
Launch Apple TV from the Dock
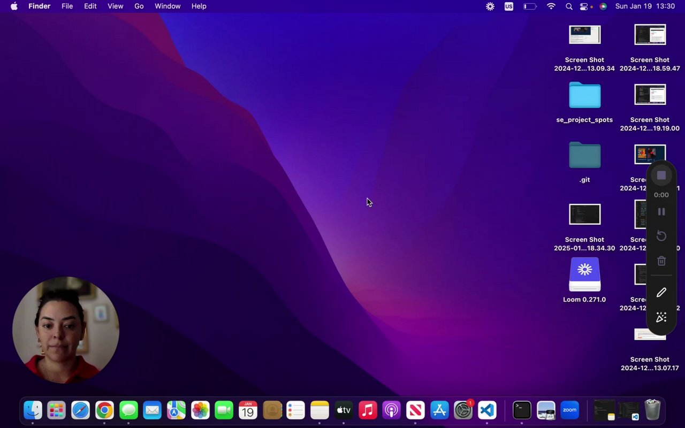(x=344, y=410)
